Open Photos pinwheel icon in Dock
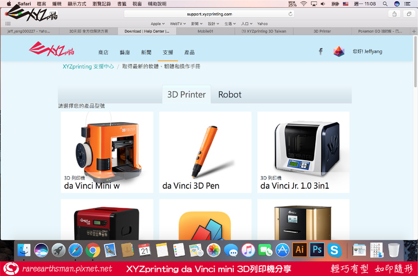Screen dimensions: 418x276 tap(214, 250)
